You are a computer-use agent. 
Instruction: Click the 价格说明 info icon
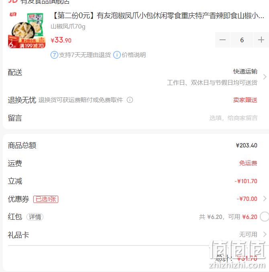(x=117, y=55)
